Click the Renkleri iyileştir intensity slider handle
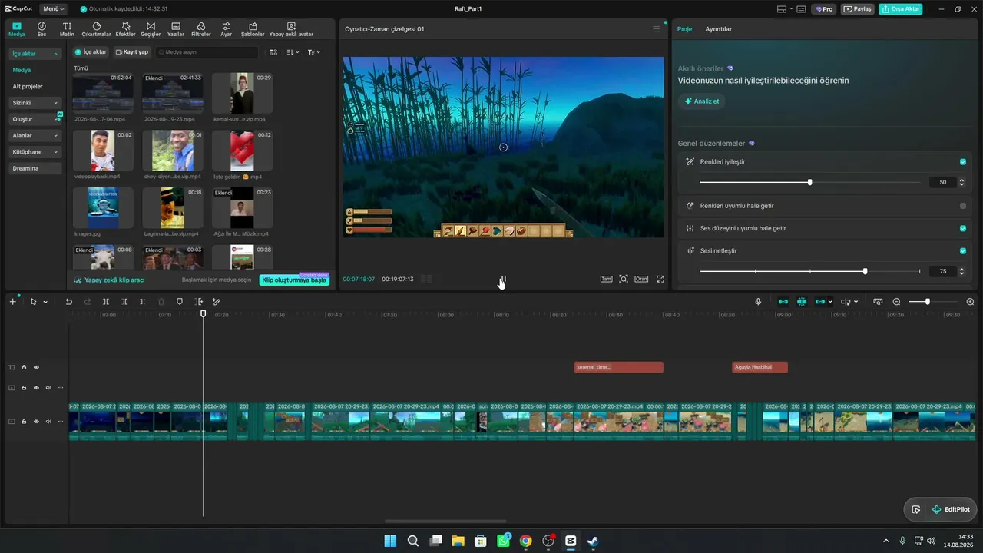983x553 pixels. [x=809, y=182]
